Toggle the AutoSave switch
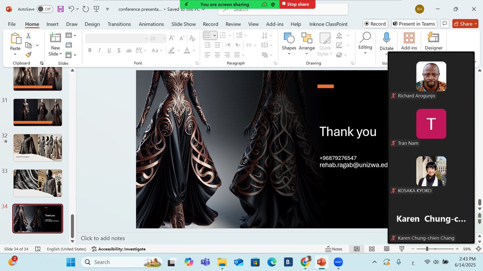Image resolution: width=483 pixels, height=271 pixels. point(45,9)
